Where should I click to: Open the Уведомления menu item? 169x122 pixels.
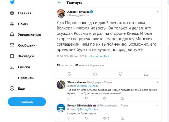pyautogui.click(x=25, y=35)
